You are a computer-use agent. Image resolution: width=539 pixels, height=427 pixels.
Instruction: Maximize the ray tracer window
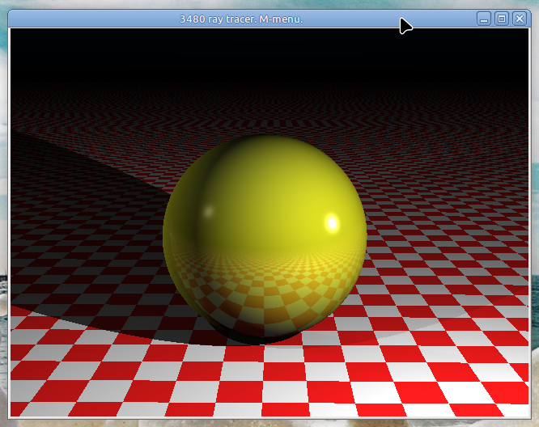pyautogui.click(x=502, y=19)
